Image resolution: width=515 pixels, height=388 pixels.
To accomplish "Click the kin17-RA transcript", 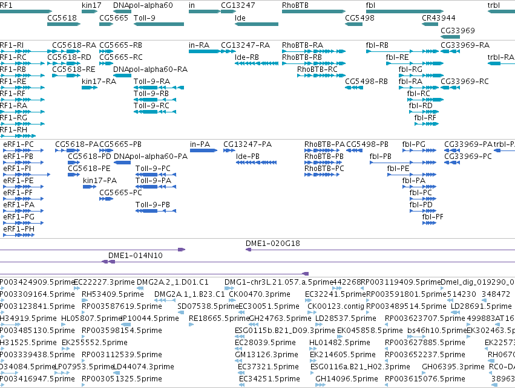I will [x=90, y=88].
